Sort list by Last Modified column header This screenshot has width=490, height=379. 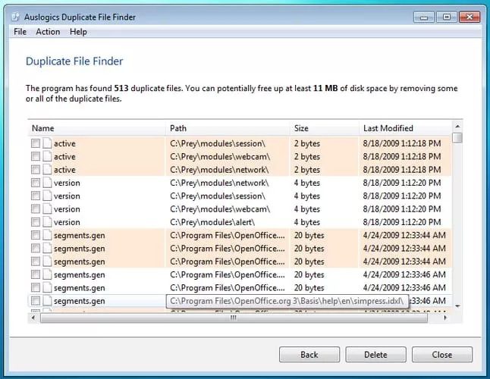click(x=388, y=128)
